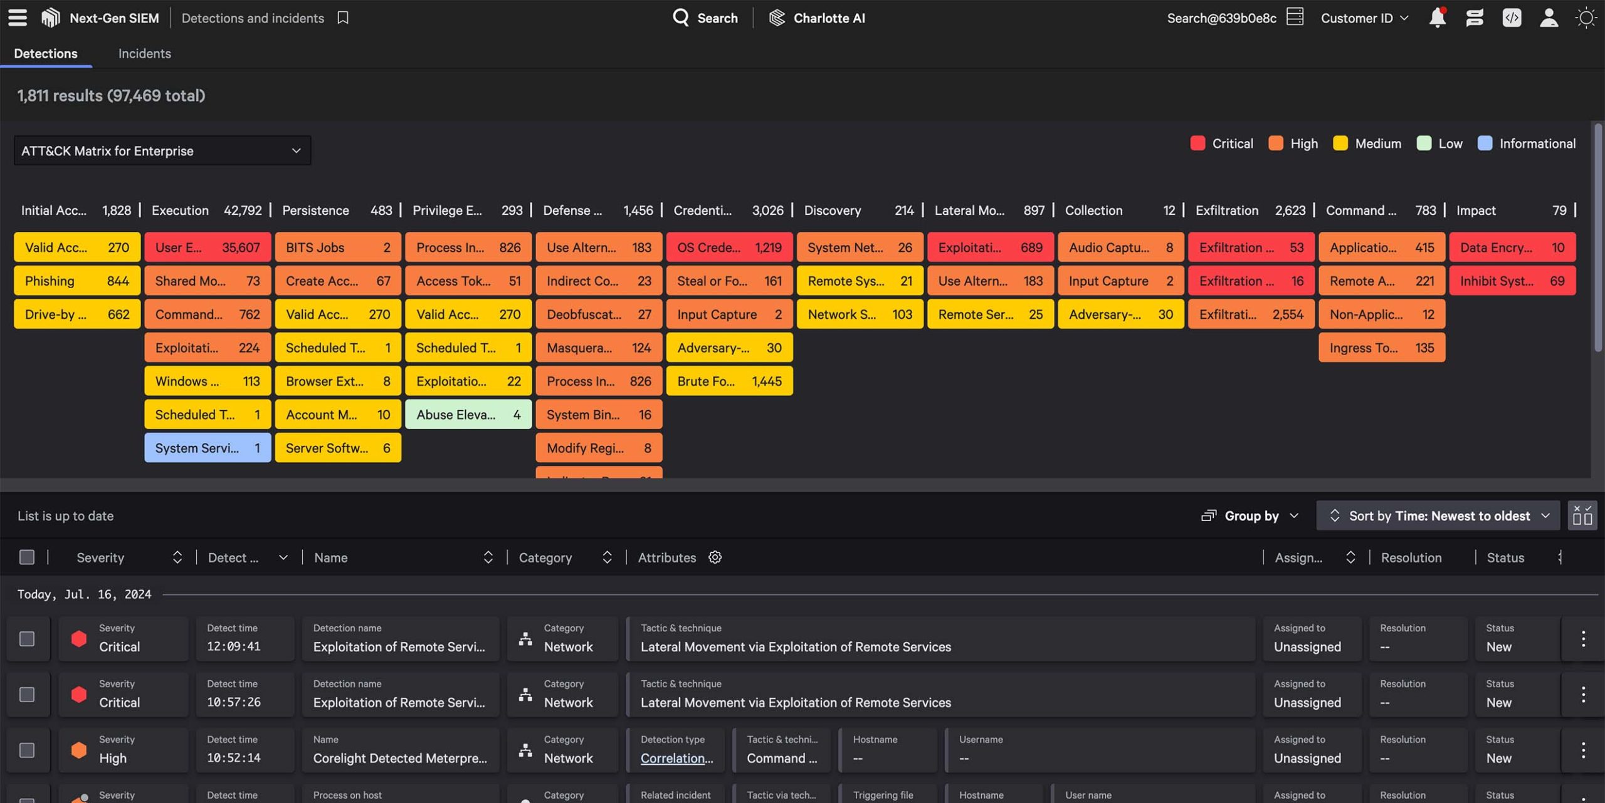Image resolution: width=1605 pixels, height=803 pixels.
Task: Open the code editor icon in header
Action: (1512, 18)
